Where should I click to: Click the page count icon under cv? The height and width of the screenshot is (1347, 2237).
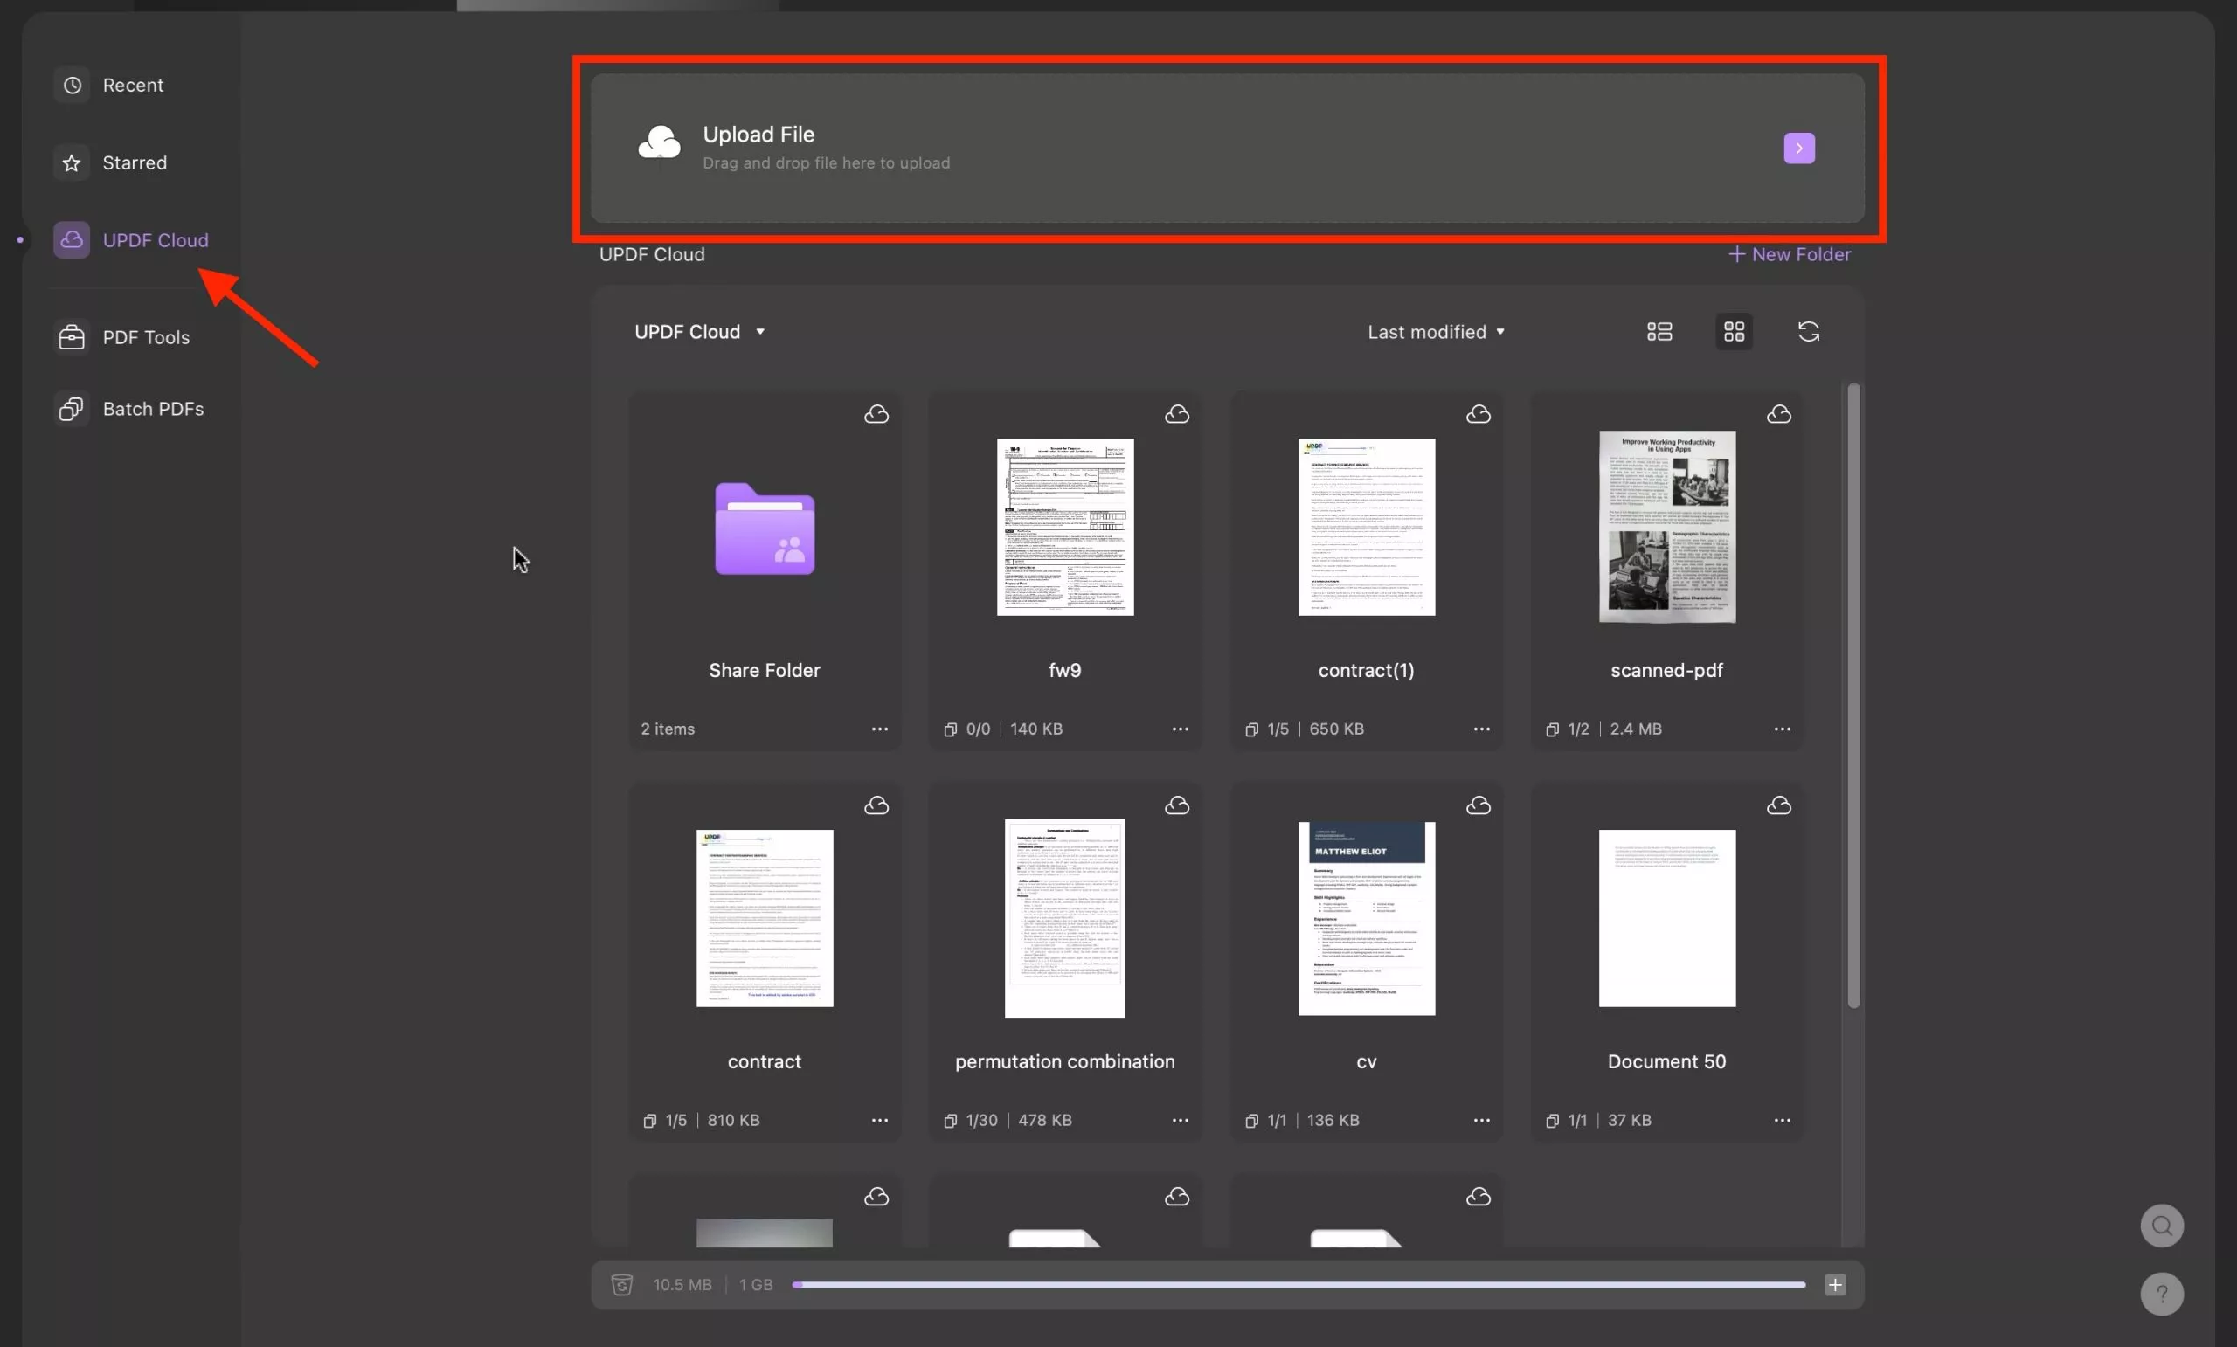coord(1251,1120)
